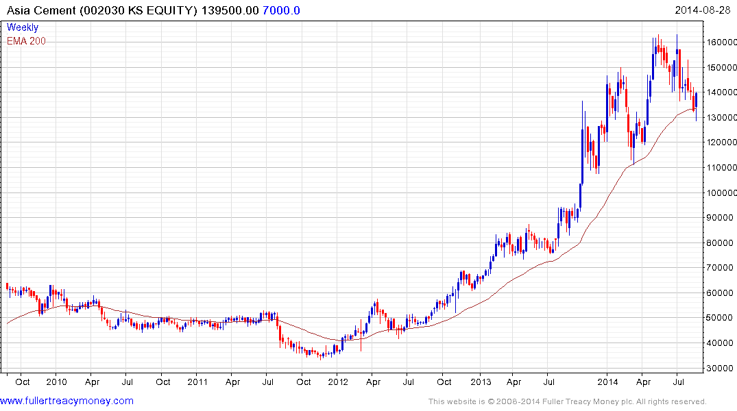Image resolution: width=737 pixels, height=411 pixels.
Task: Select the 'EMA 200' legend label
Action: (x=26, y=41)
